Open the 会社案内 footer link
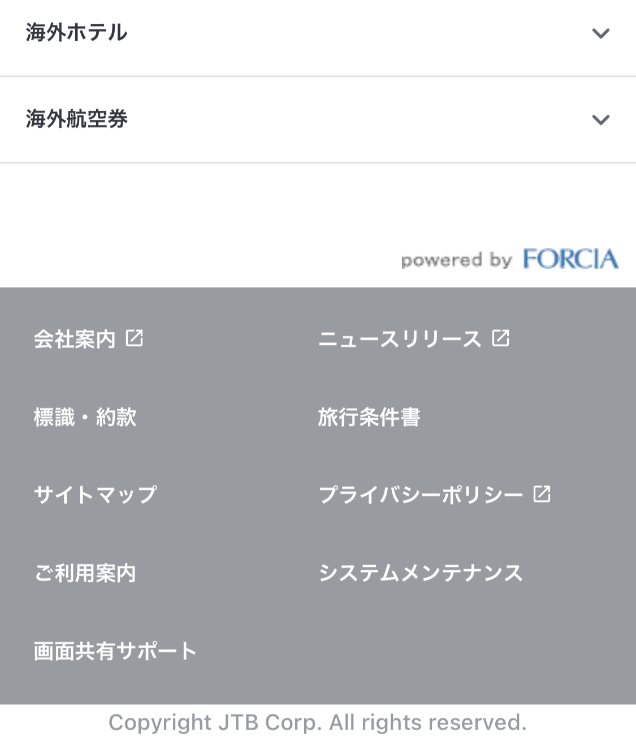 pyautogui.click(x=75, y=339)
